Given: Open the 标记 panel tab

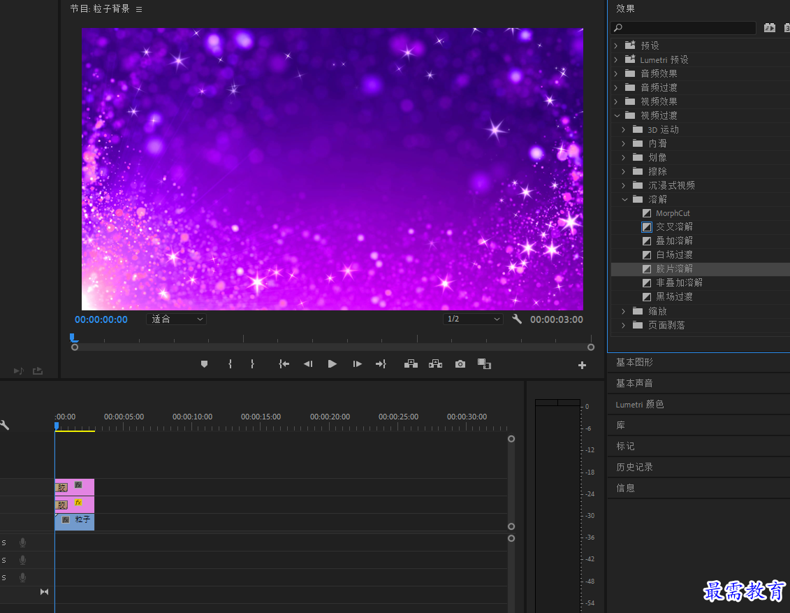Looking at the screenshot, I should tap(625, 446).
